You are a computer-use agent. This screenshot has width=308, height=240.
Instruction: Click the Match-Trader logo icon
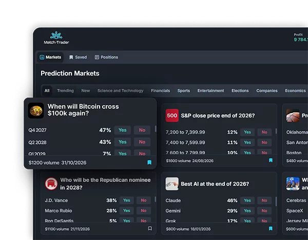click(x=56, y=35)
